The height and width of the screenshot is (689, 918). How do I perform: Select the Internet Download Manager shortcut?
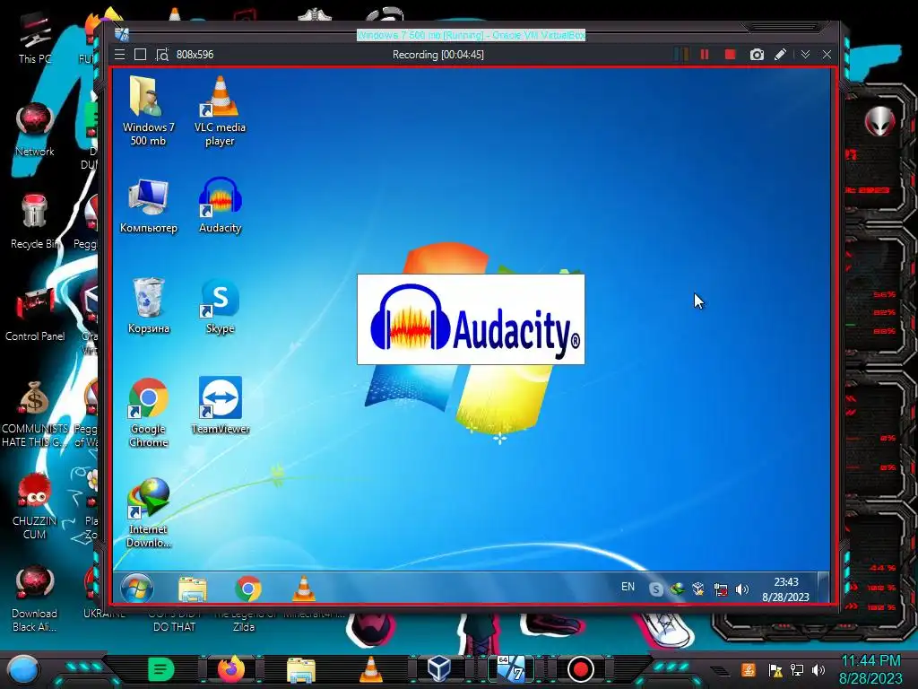click(148, 513)
